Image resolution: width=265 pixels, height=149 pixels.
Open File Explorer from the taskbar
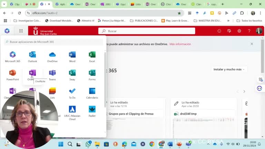click(97, 144)
